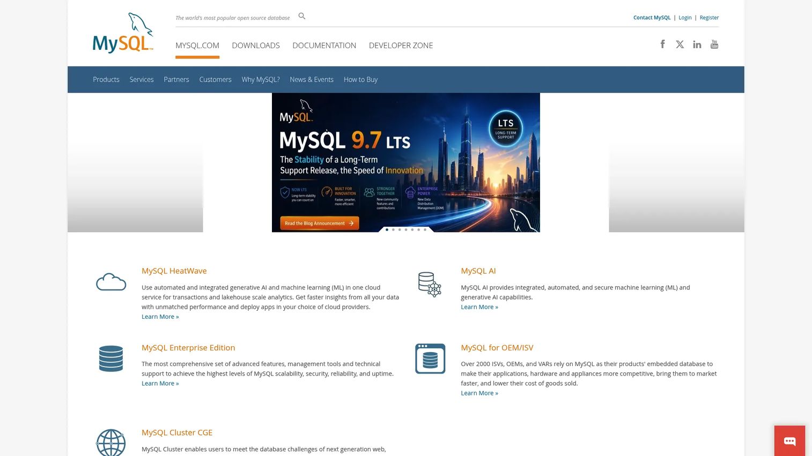Open the LinkedIn social icon
This screenshot has height=456, width=812.
(697, 44)
